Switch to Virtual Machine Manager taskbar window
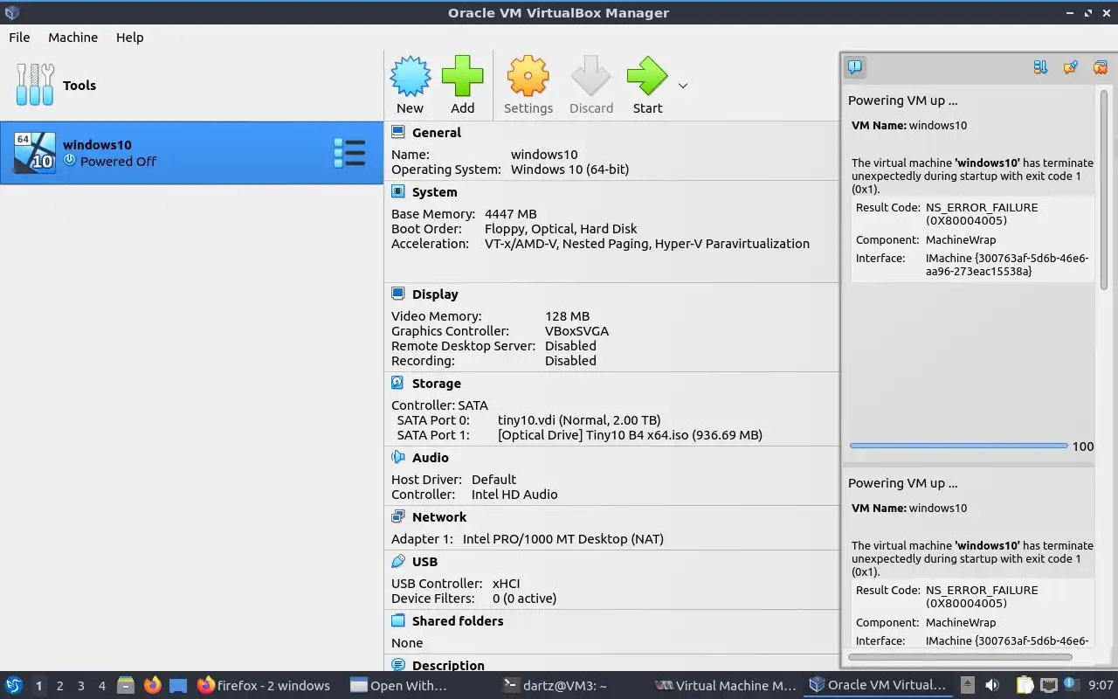1118x699 pixels. click(726, 686)
